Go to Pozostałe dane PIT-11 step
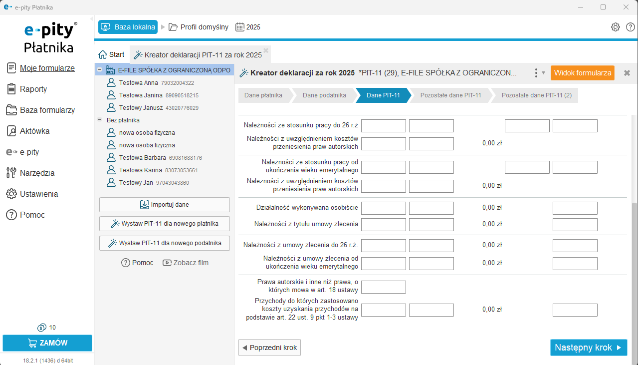Screen dimensions: 638x365 [x=450, y=95]
